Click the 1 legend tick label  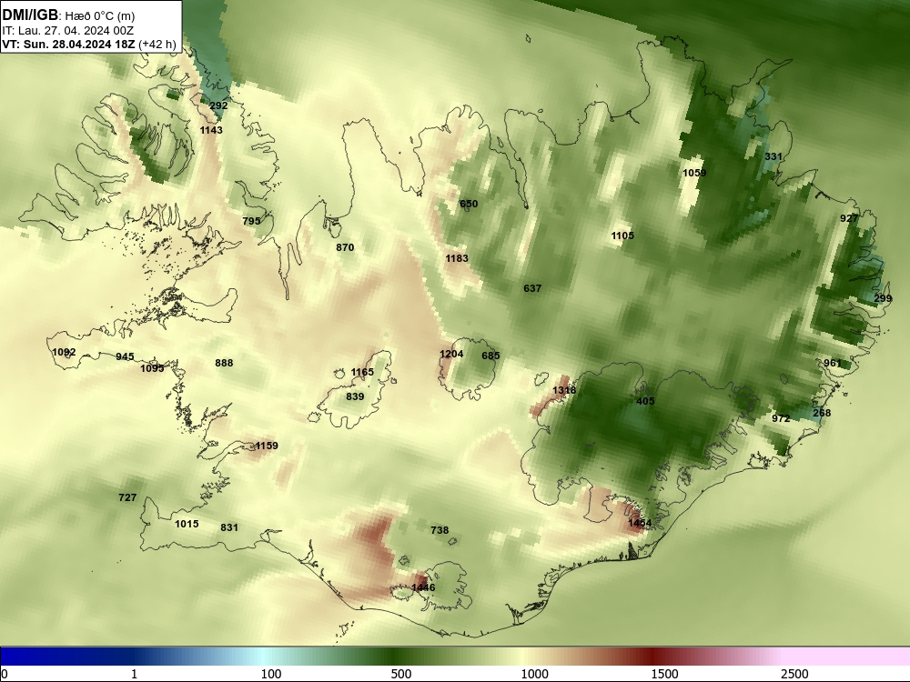coord(134,674)
